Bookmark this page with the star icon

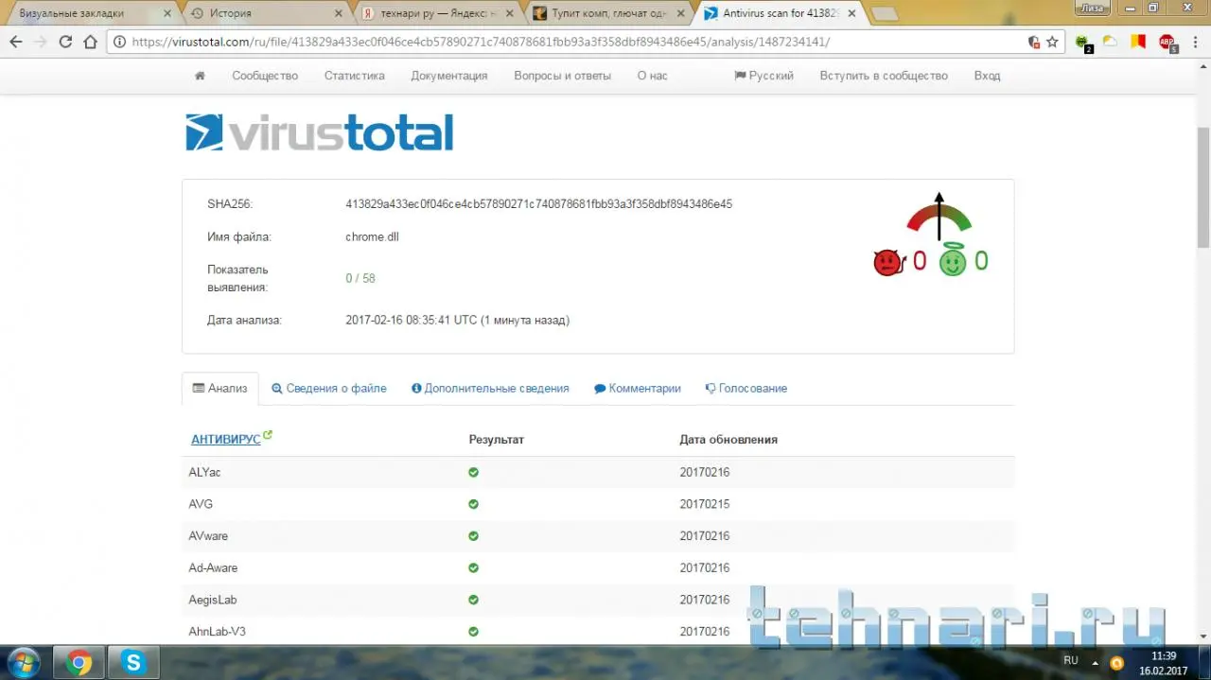pyautogui.click(x=1052, y=42)
